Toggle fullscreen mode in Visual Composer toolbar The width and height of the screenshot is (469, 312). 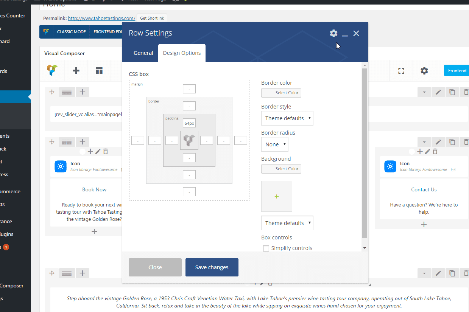coord(401,71)
